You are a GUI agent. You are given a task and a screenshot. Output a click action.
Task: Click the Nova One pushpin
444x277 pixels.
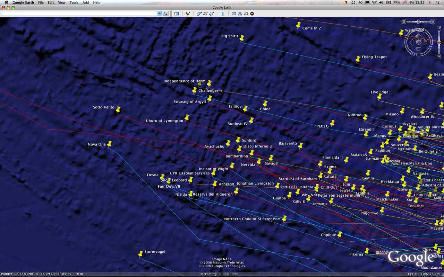click(x=110, y=144)
